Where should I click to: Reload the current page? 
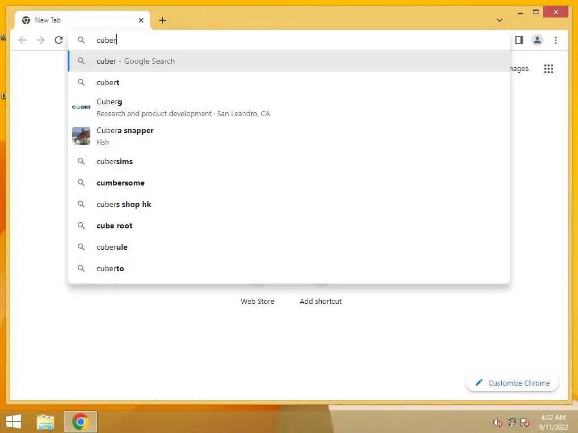[59, 40]
